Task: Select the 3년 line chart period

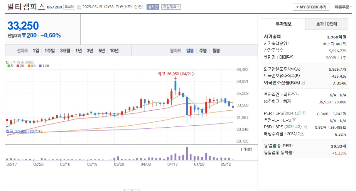Action: tap(90, 50)
